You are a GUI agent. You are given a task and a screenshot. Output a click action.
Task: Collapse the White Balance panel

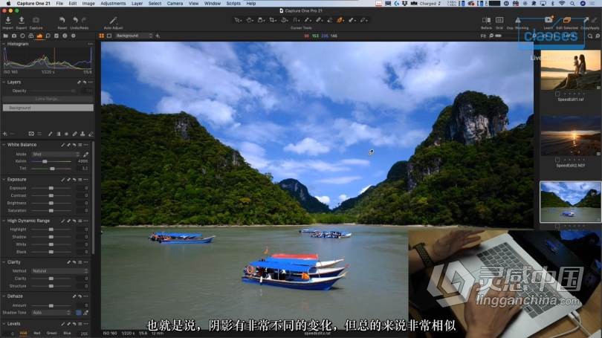(4, 145)
